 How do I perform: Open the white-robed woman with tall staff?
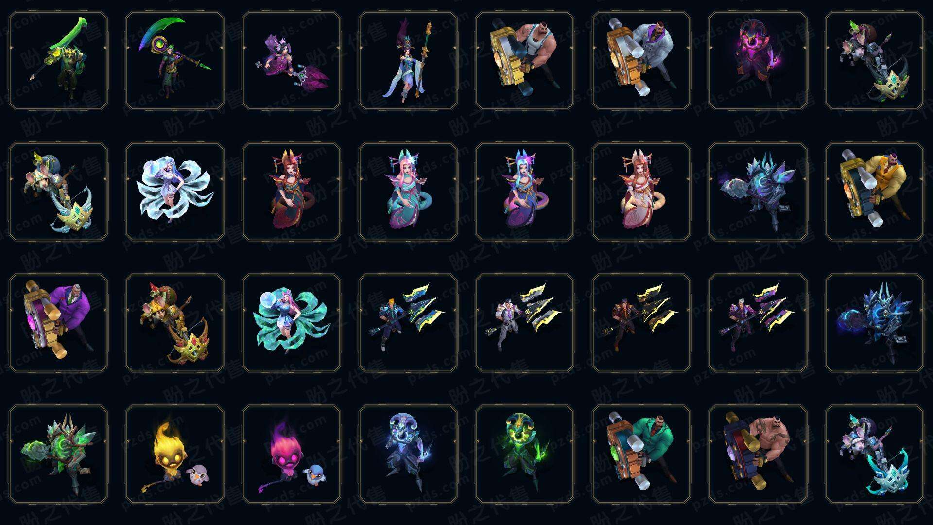point(408,61)
